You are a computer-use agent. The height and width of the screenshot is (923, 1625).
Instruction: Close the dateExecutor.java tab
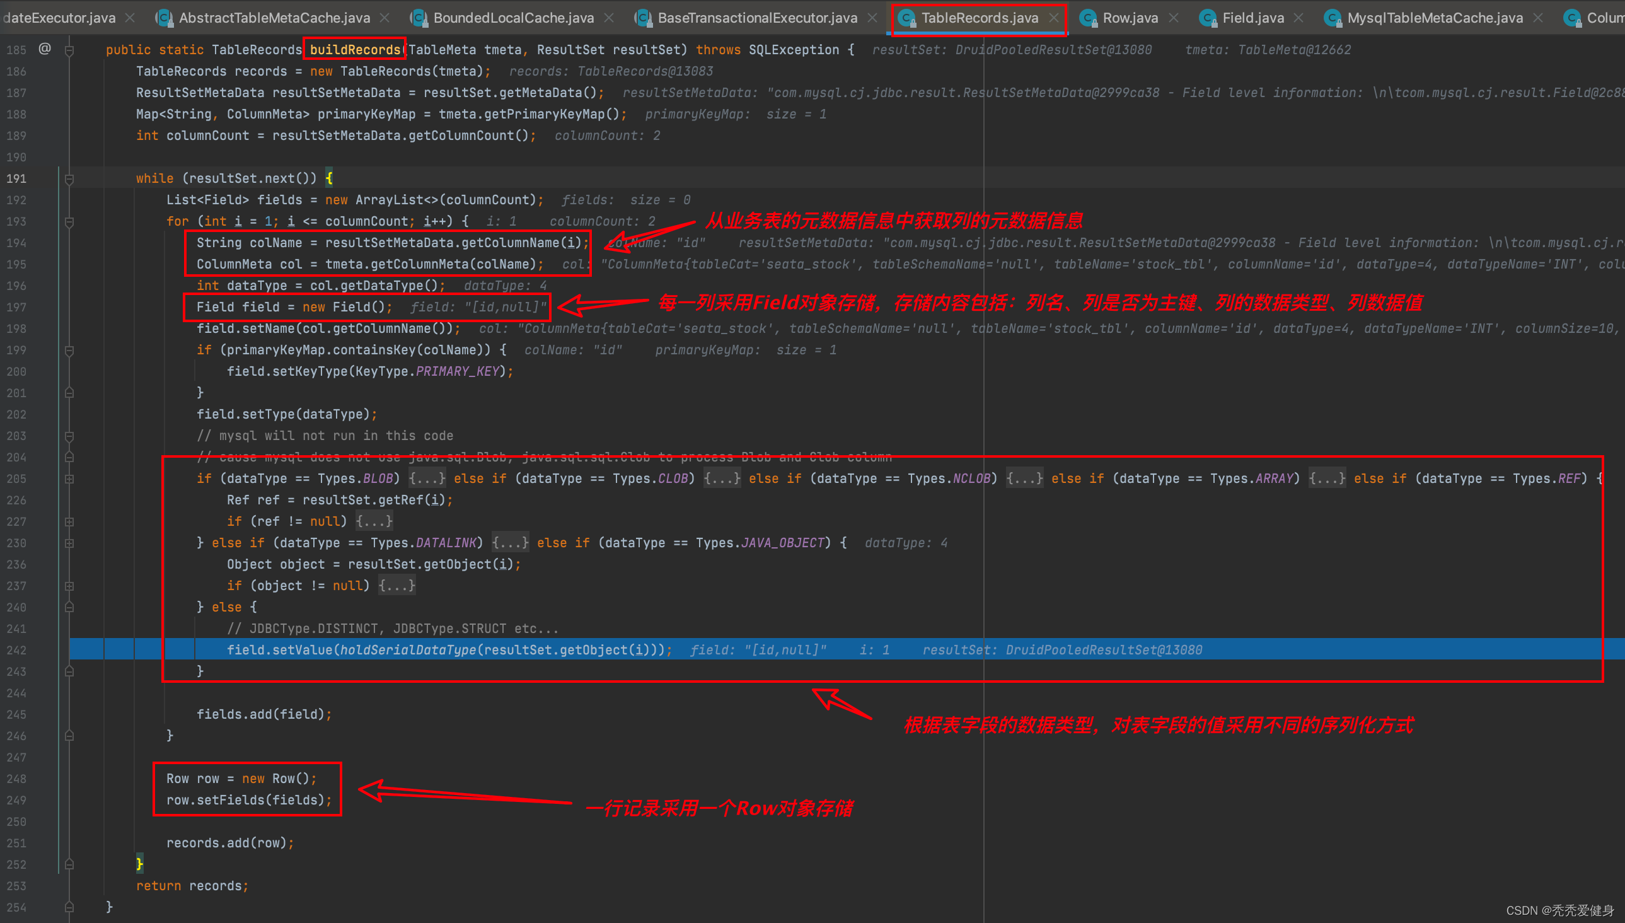(x=130, y=18)
